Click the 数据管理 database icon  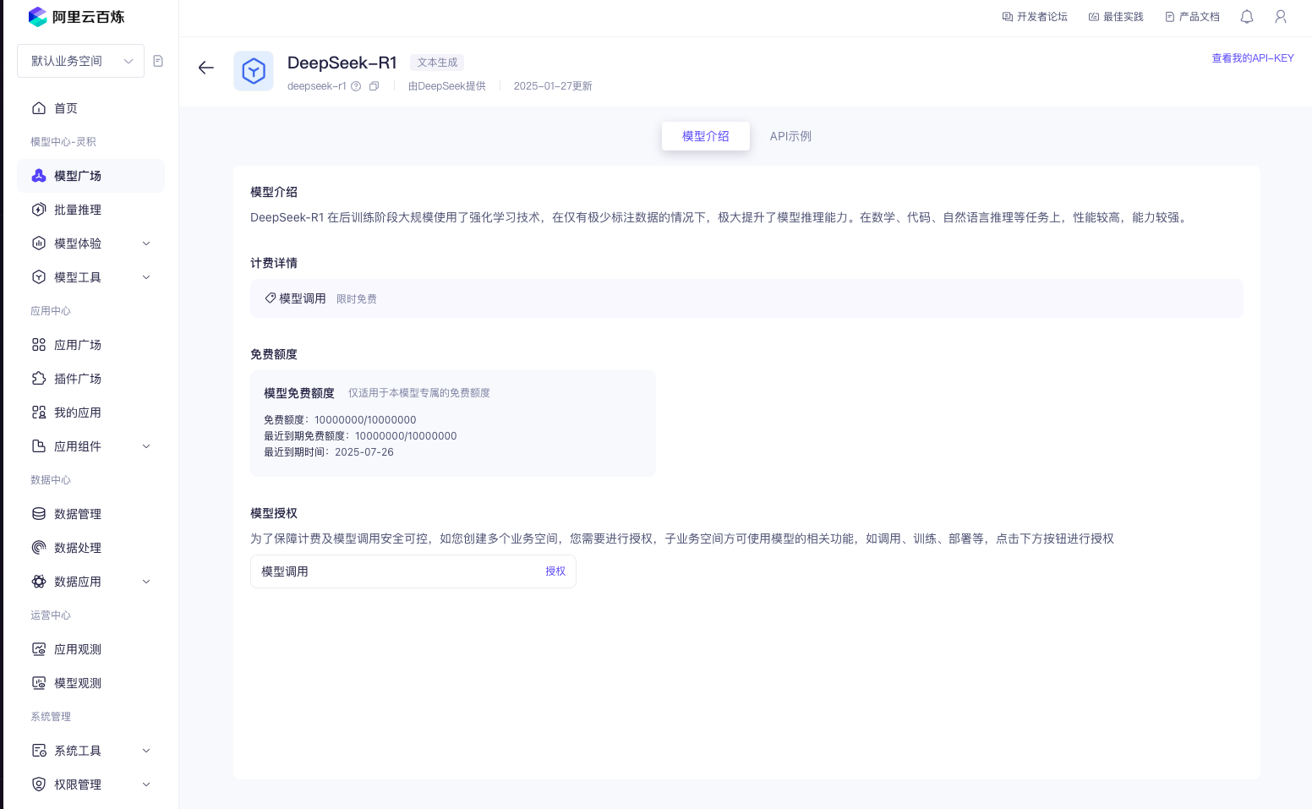[39, 514]
